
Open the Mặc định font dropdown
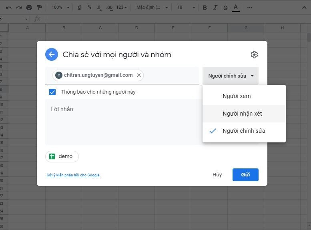[x=152, y=8]
